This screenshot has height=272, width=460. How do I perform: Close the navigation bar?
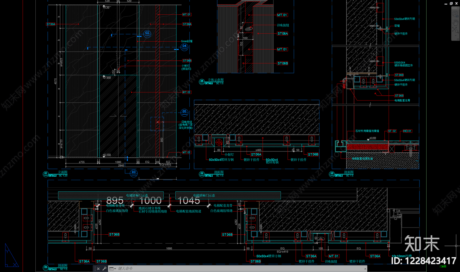(458, 8)
